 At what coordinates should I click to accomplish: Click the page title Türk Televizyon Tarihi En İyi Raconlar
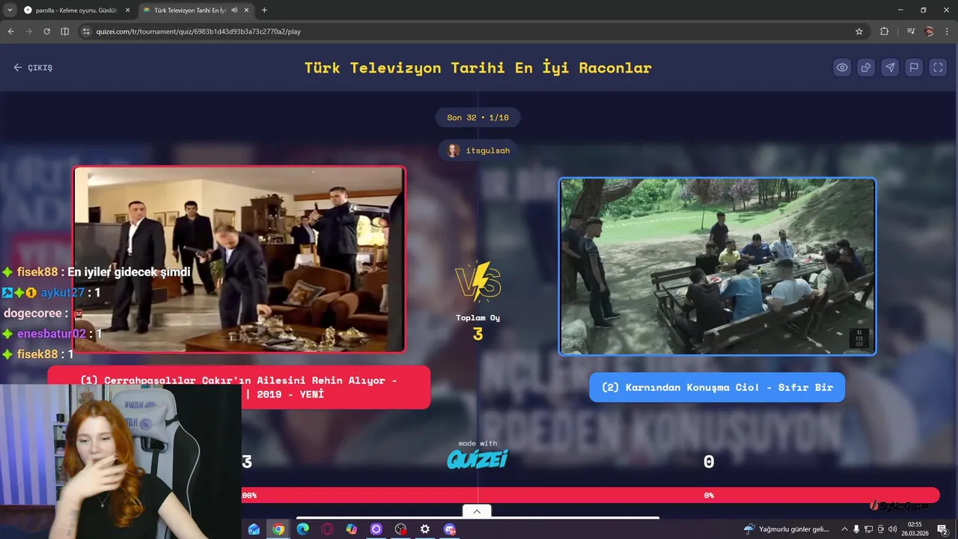click(478, 67)
